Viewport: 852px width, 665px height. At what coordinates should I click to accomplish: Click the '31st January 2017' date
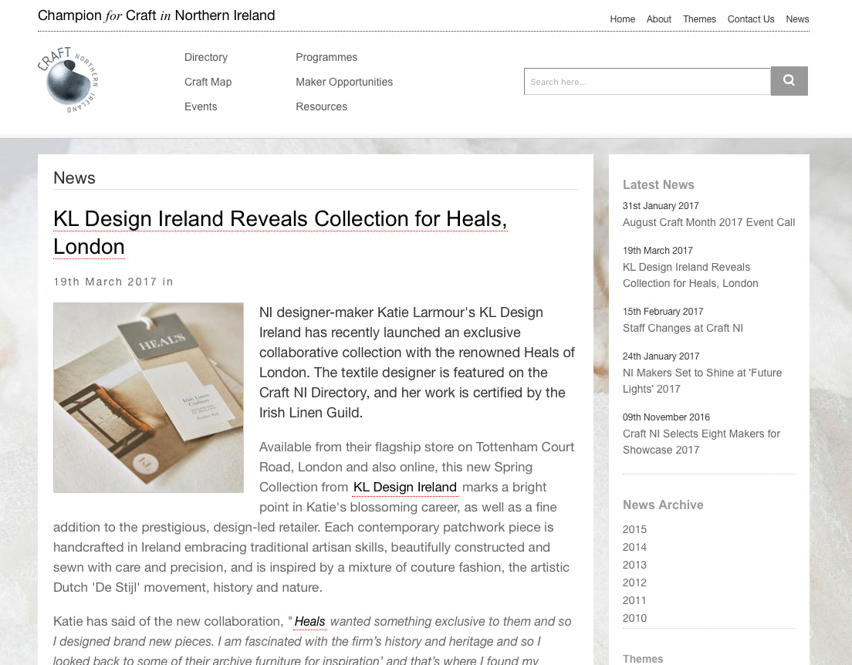(x=661, y=206)
